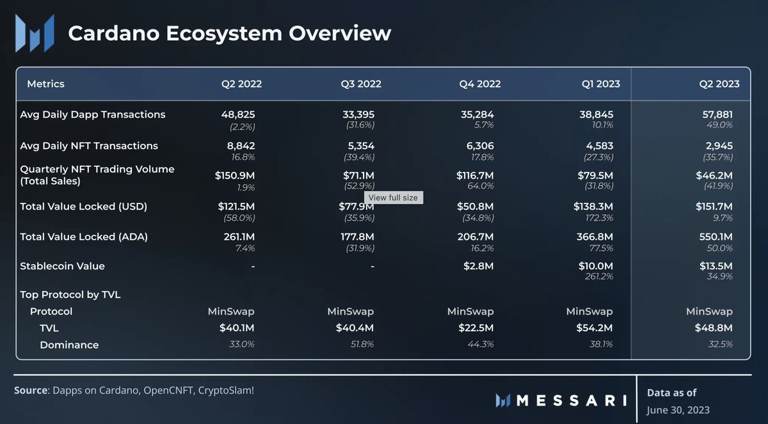Select the MESSARI wordmark in footer
Viewport: 768px width, 424px height.
[x=572, y=401]
